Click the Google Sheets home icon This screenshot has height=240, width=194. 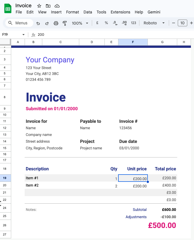[8, 9]
